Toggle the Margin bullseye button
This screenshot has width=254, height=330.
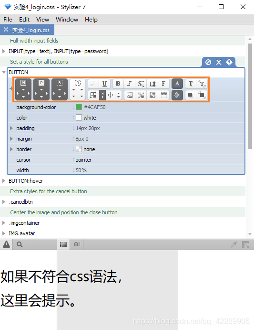(x=23, y=89)
